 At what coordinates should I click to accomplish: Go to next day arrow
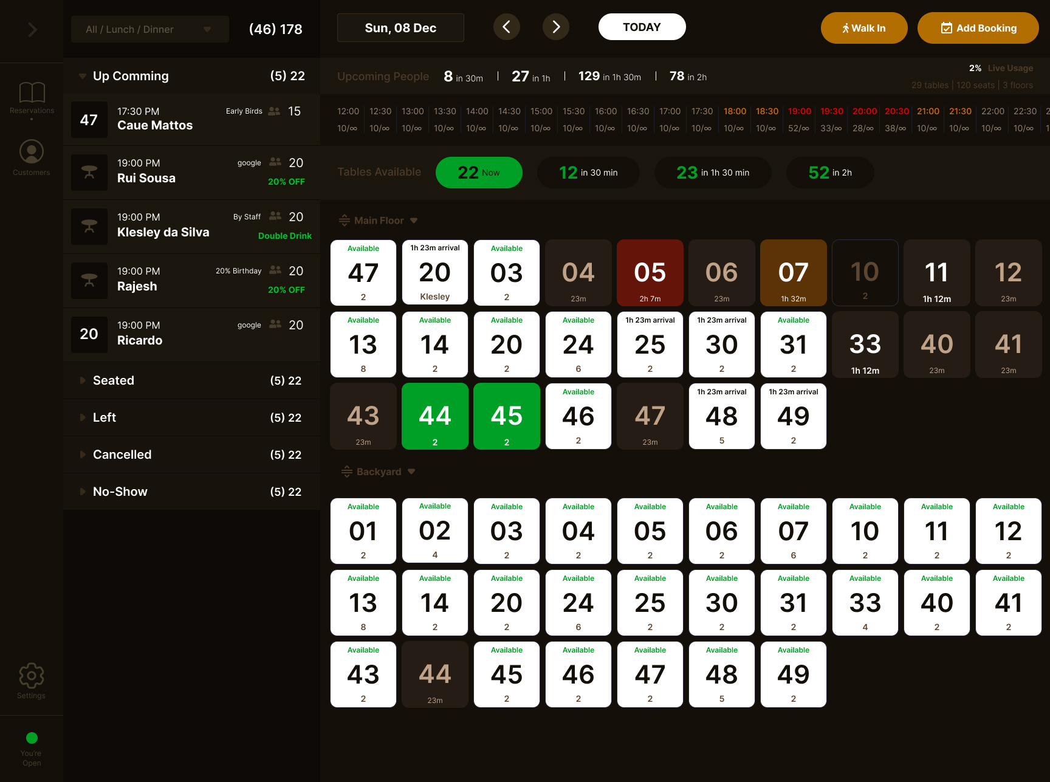tap(555, 27)
